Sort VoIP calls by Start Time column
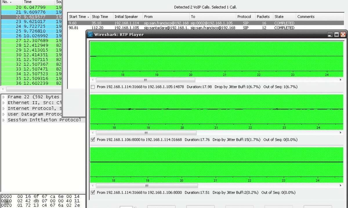348x208 pixels. (78, 17)
